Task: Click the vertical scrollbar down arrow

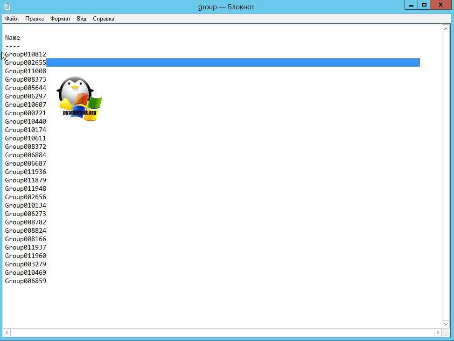Action: pos(446,324)
